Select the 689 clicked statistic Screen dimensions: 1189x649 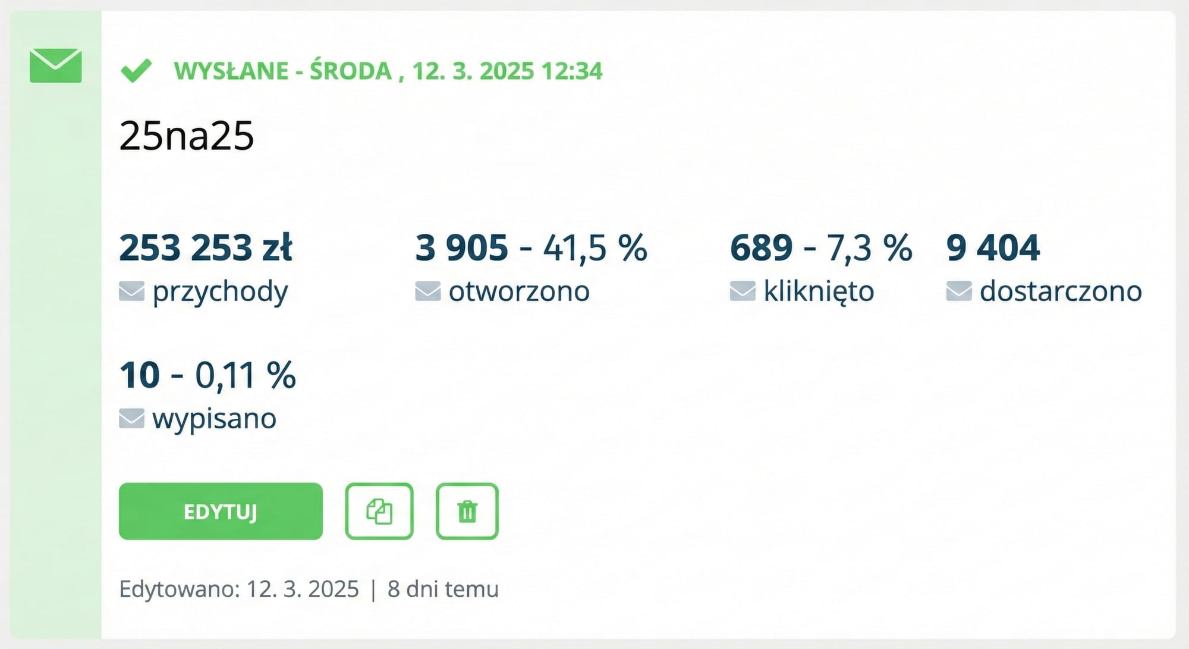click(763, 248)
